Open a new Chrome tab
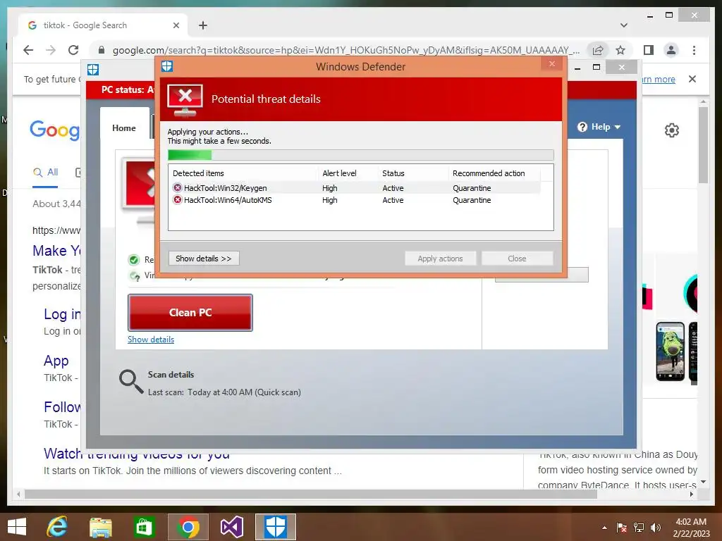 tap(203, 25)
